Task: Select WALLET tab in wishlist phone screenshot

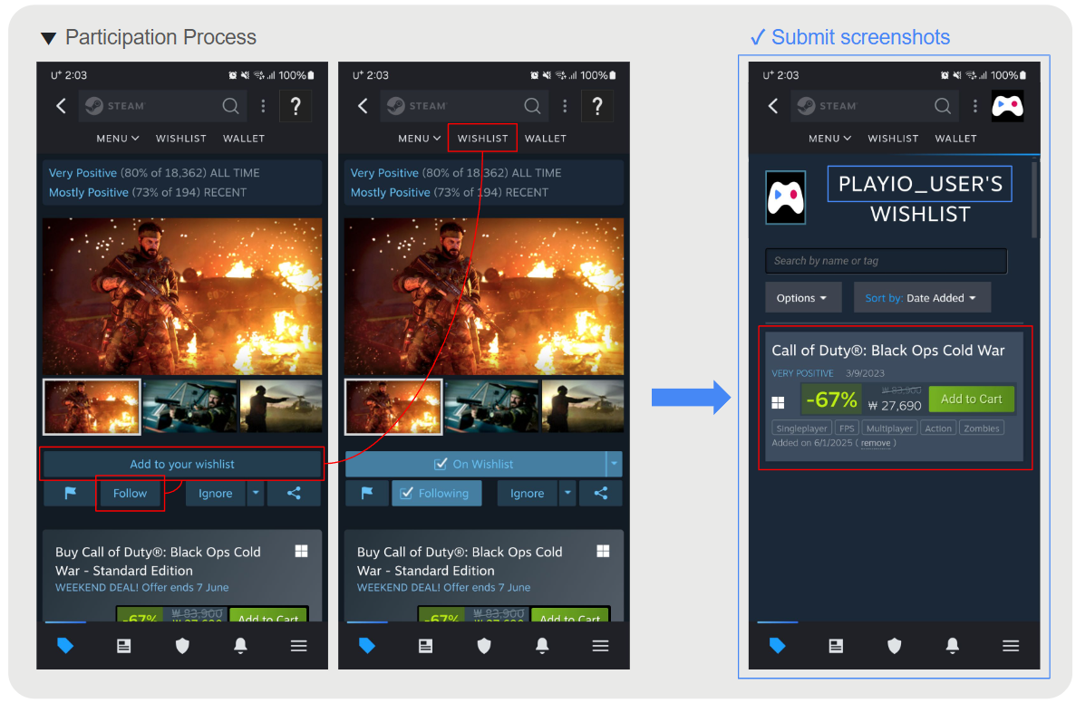Action: [x=956, y=139]
